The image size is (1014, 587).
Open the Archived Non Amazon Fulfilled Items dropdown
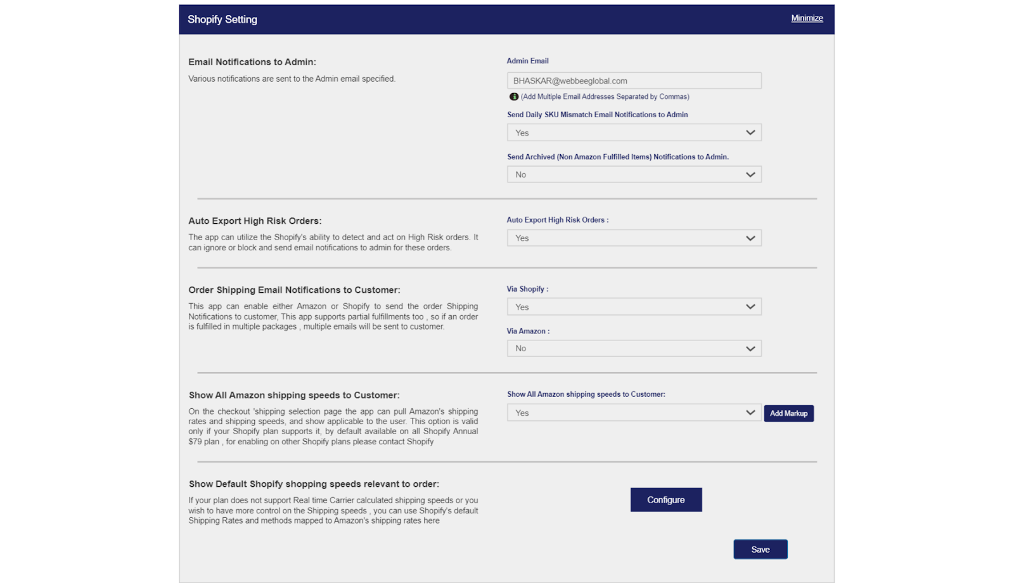pos(634,174)
